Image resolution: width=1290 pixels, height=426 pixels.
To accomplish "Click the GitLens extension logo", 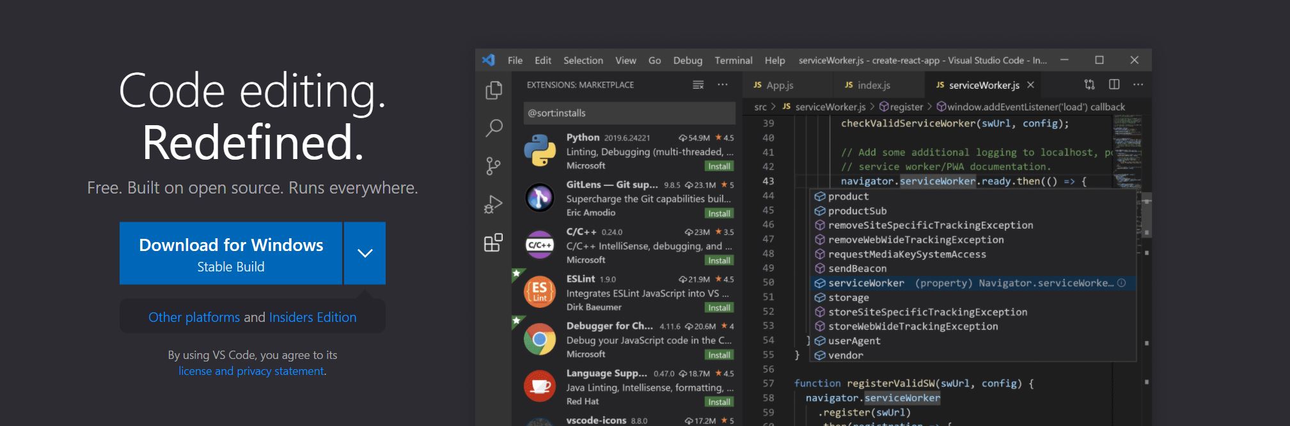I will pos(540,198).
